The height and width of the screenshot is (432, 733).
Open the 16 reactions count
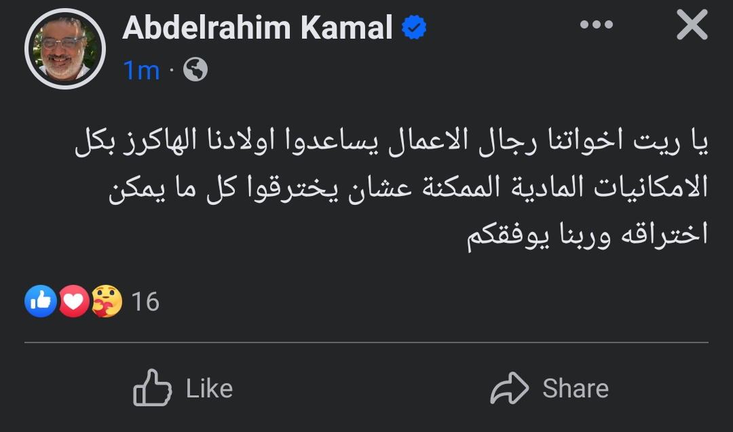click(145, 302)
